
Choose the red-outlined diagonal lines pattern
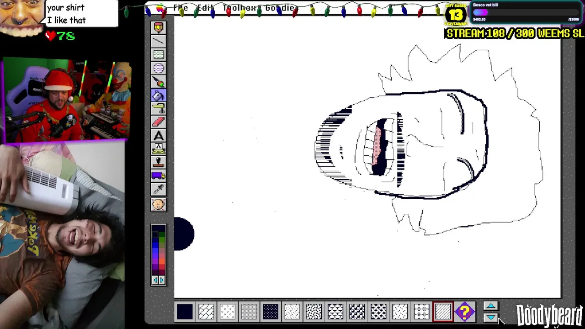click(x=443, y=312)
